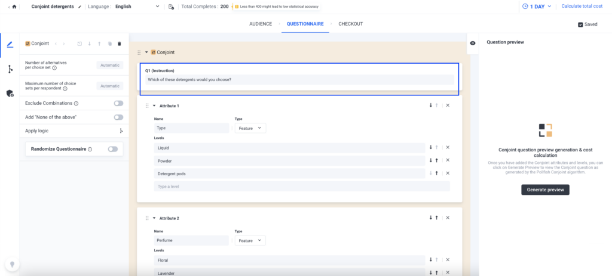612x276 pixels.
Task: Select the QUESTIONNAIRE step
Action: (x=305, y=24)
